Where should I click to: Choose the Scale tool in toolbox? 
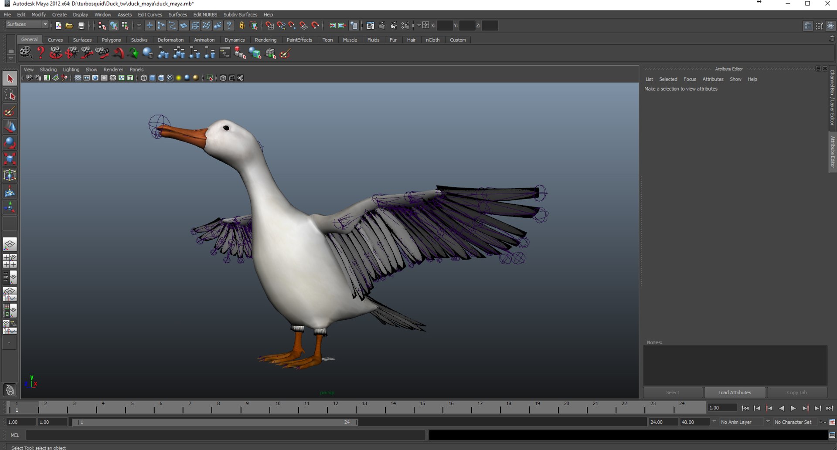coord(10,159)
